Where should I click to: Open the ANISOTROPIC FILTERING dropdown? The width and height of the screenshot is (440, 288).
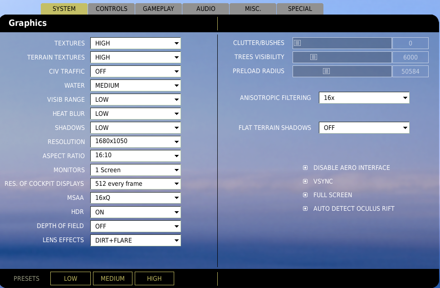(364, 98)
